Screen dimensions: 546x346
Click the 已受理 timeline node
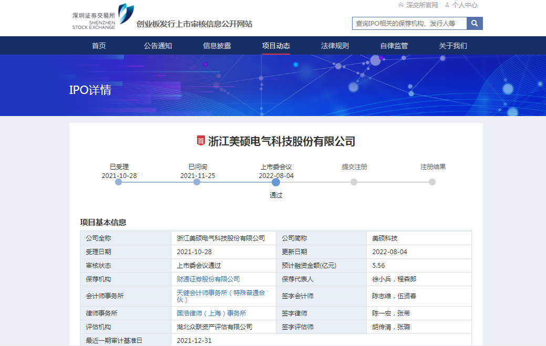point(119,182)
